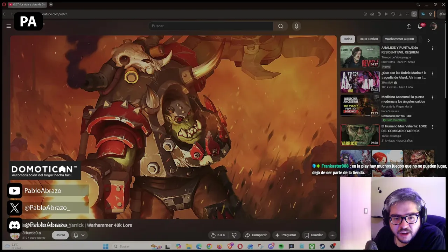Screen dimensions: 448x252
Task: Open the 3Huntle0 channel name link
Action: tap(30, 233)
